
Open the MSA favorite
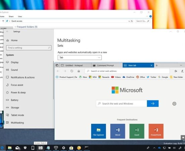pyautogui.click(x=93, y=77)
